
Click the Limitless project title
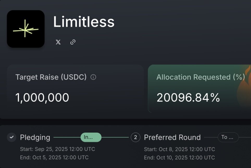pyautogui.click(x=84, y=22)
